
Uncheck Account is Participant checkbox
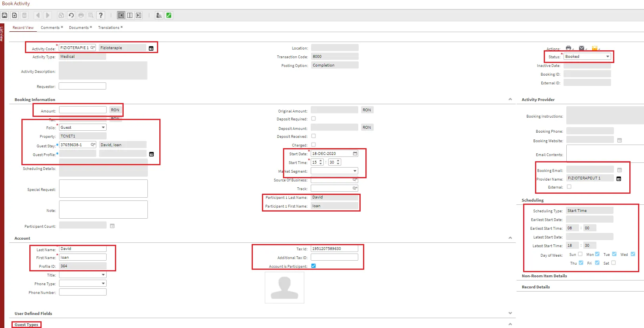313,266
